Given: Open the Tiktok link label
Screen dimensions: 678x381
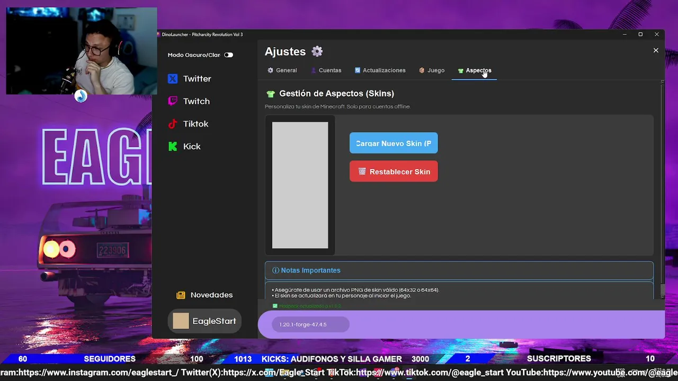Looking at the screenshot, I should (196, 124).
